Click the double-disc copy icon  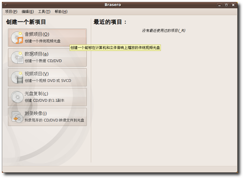pyautogui.click(x=17, y=97)
